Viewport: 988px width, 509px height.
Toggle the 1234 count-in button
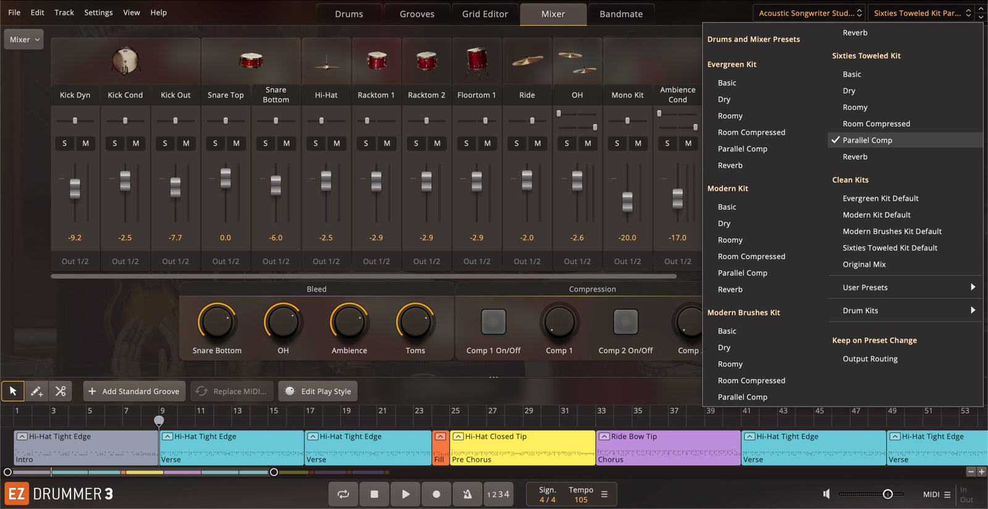498,494
